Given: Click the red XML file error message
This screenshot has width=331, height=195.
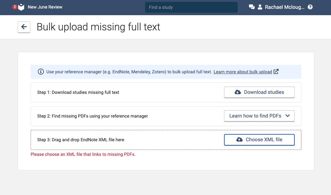Looking at the screenshot, I should pyautogui.click(x=83, y=155).
